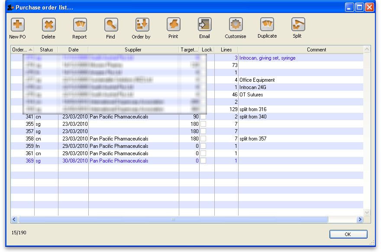The image size is (381, 252).
Task: Select order 358 Pan Pacific Pharmaceuticals row
Action: [119, 139]
